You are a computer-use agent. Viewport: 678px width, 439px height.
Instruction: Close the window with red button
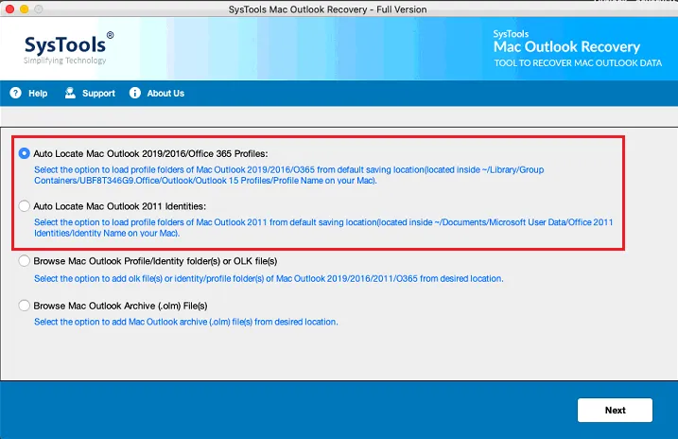pos(10,9)
